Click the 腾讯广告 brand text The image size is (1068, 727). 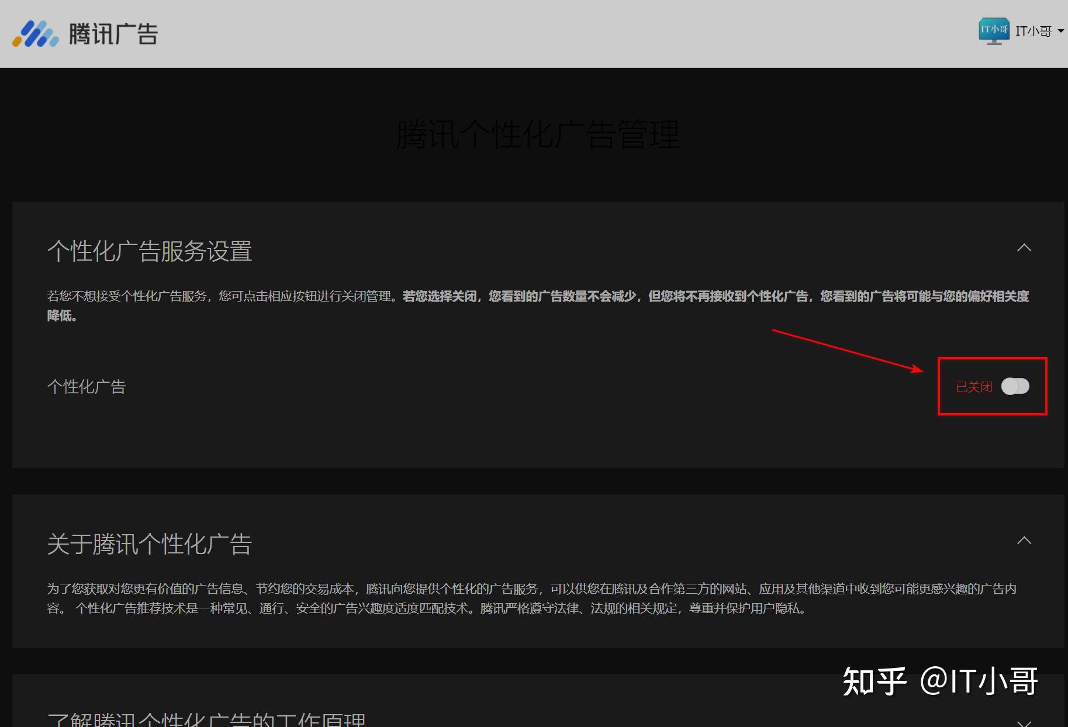[113, 34]
